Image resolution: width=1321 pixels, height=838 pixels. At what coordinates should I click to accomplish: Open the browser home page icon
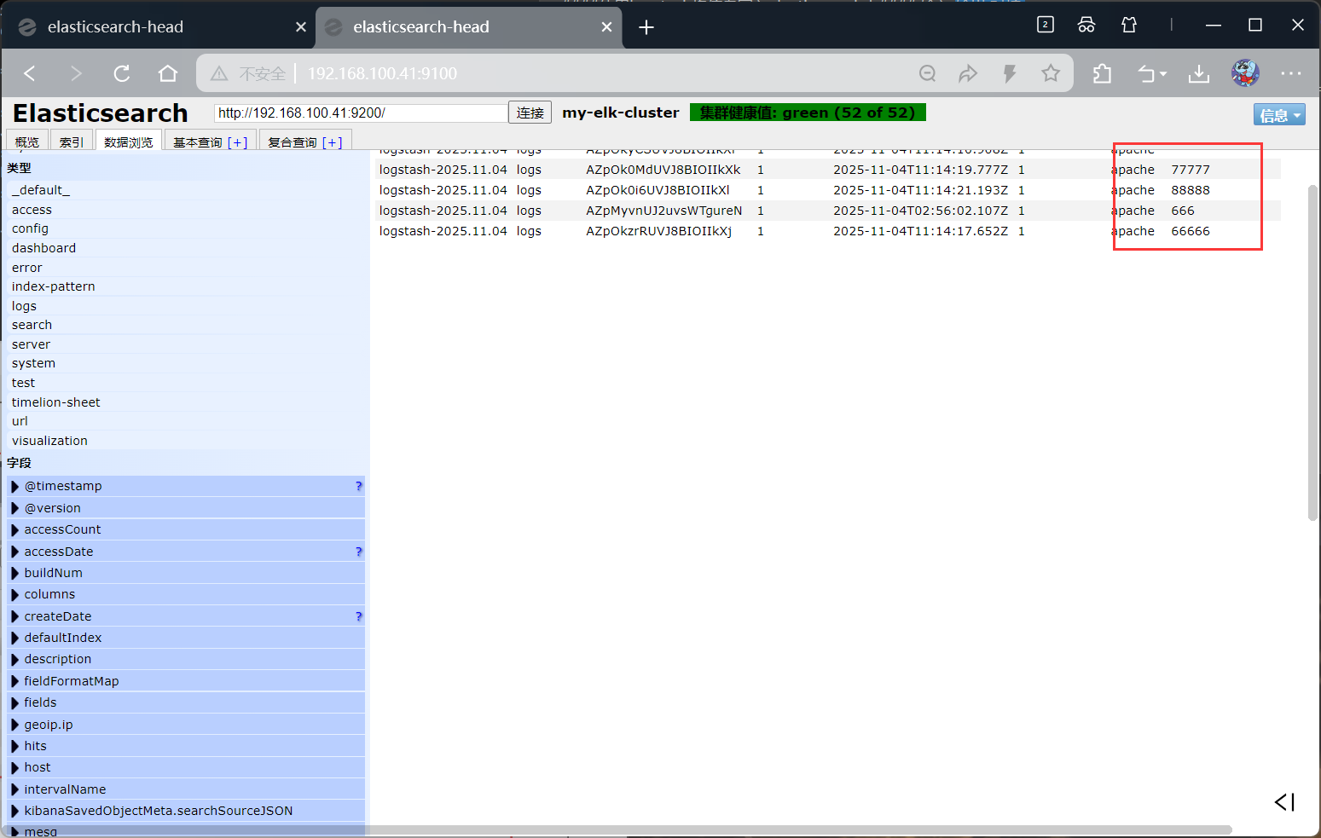coord(168,73)
